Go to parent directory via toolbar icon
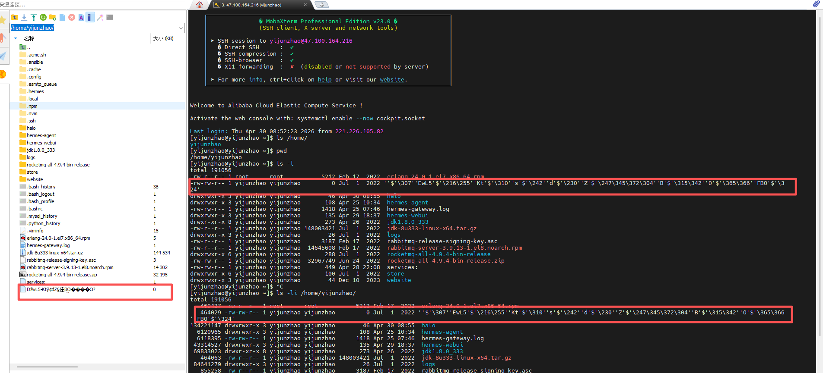This screenshot has width=823, height=373. (15, 17)
